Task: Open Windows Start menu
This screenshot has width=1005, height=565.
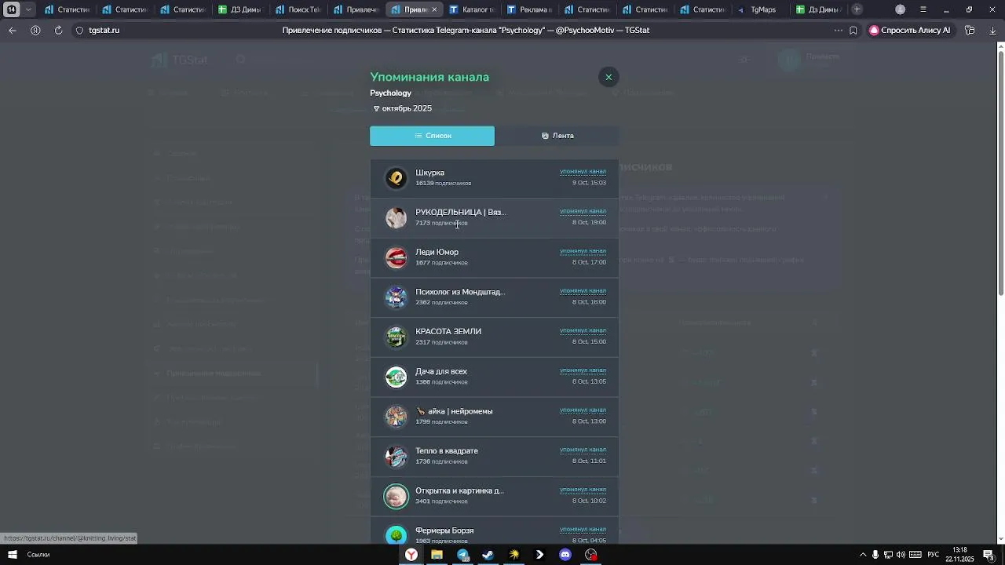Action: click(12, 555)
